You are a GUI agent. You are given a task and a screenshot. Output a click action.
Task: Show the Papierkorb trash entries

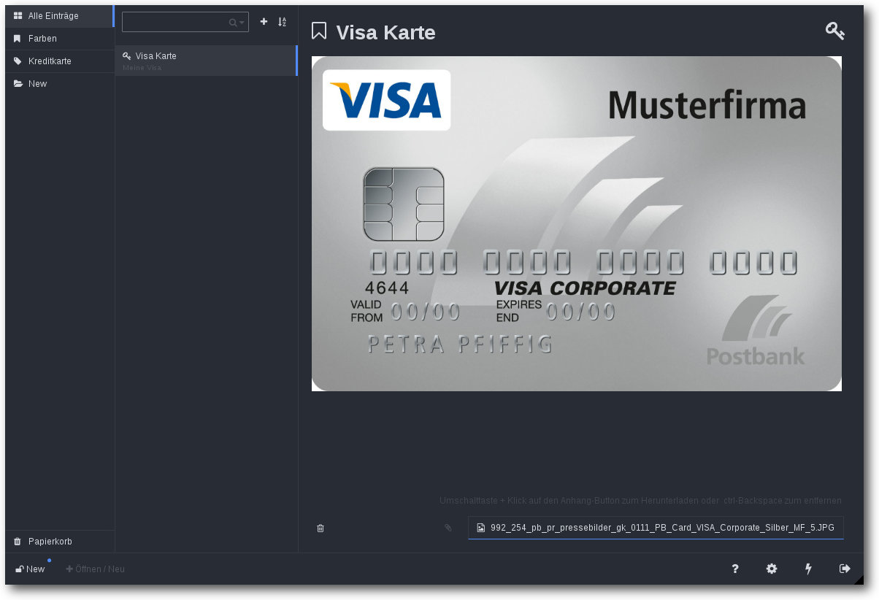pos(59,542)
